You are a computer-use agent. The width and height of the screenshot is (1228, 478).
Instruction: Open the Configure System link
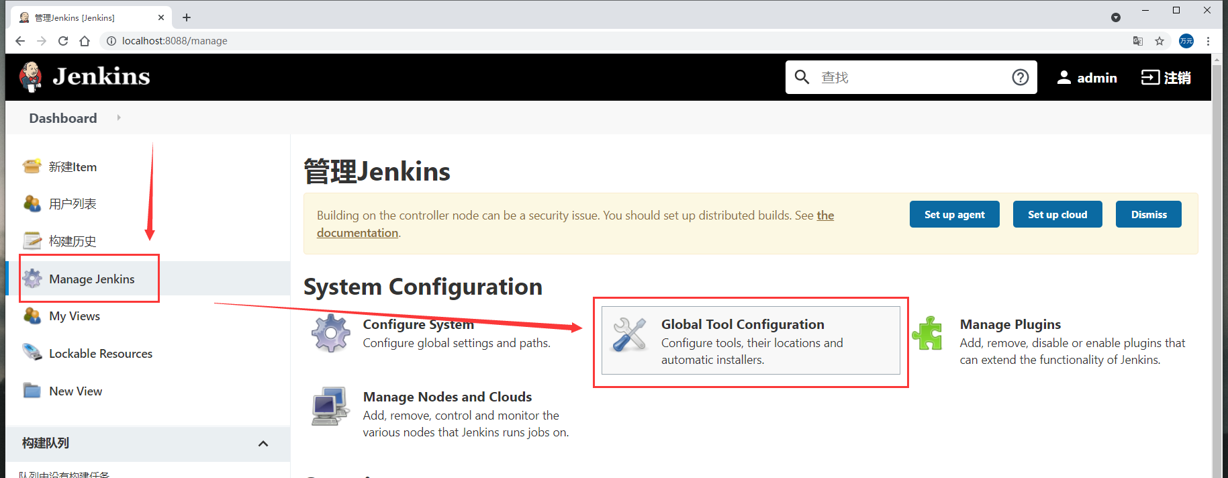coord(418,324)
